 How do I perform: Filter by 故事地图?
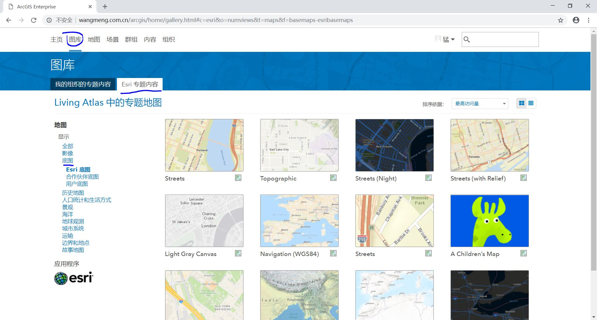point(73,250)
